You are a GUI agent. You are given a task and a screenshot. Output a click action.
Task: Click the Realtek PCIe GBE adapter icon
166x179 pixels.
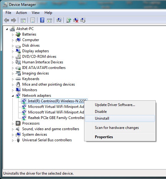pyautogui.click(x=24, y=118)
